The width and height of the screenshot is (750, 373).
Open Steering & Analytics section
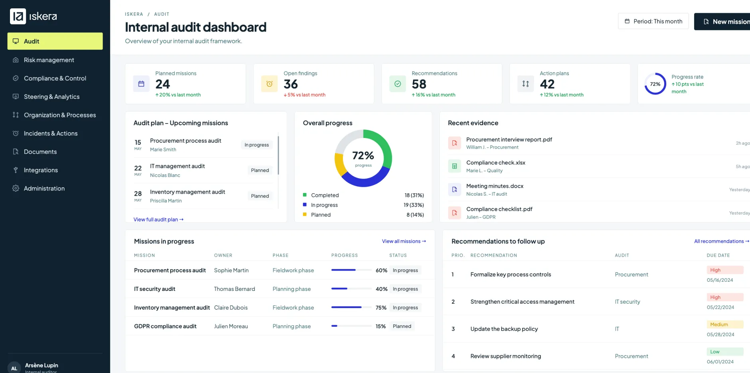[55, 97]
